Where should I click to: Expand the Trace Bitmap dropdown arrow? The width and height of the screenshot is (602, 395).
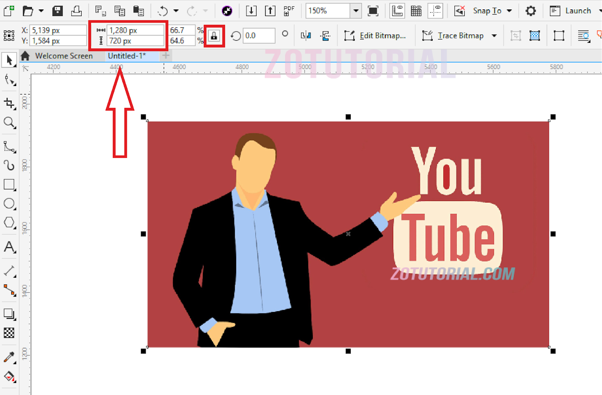click(494, 36)
